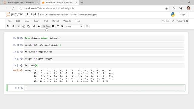The width and height of the screenshot is (194, 109).
Task: Restart the kernel with the circular arrow icon
Action: (x=58, y=26)
